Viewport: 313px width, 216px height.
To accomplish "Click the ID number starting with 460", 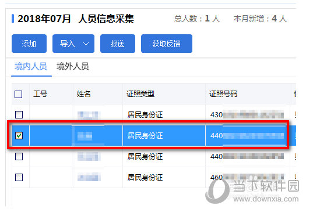I will 247,177.
